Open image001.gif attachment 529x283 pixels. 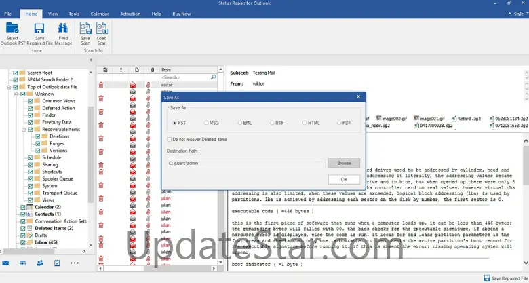(x=429, y=119)
